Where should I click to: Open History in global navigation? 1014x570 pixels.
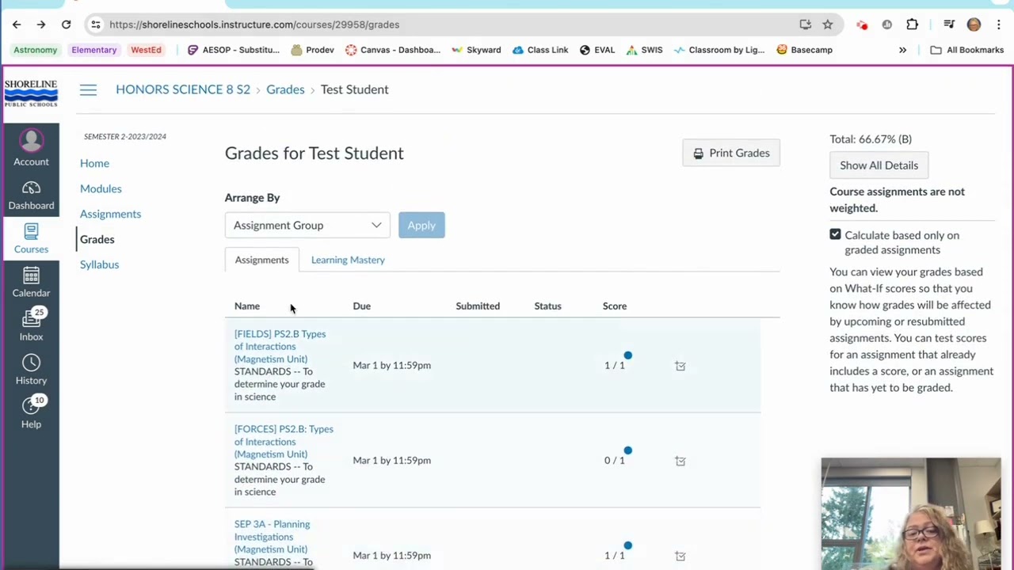[31, 370]
